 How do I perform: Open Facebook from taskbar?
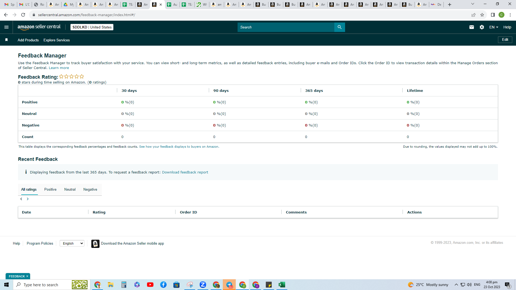click(x=163, y=285)
